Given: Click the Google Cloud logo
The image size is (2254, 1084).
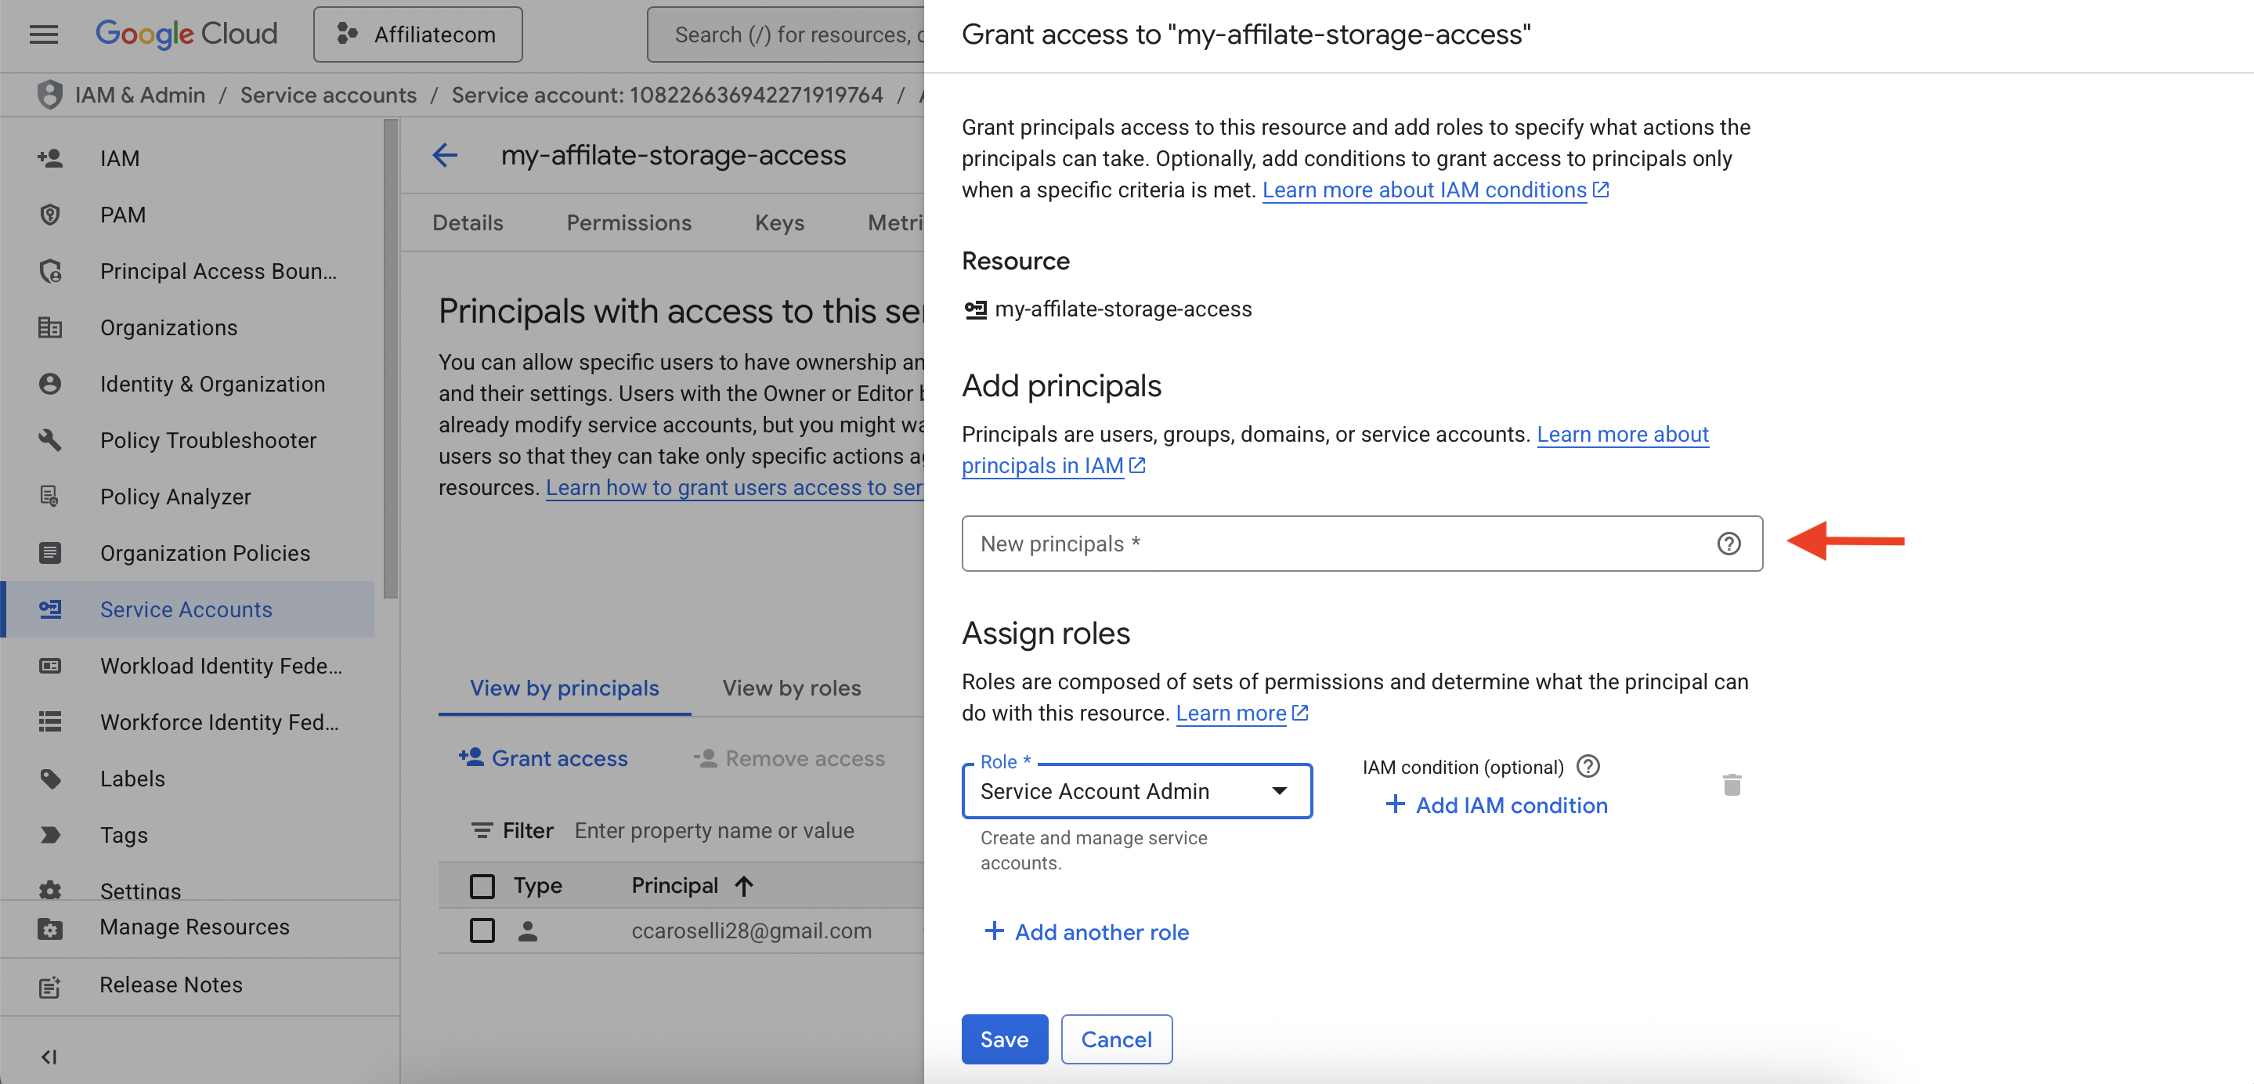Looking at the screenshot, I should coord(186,34).
